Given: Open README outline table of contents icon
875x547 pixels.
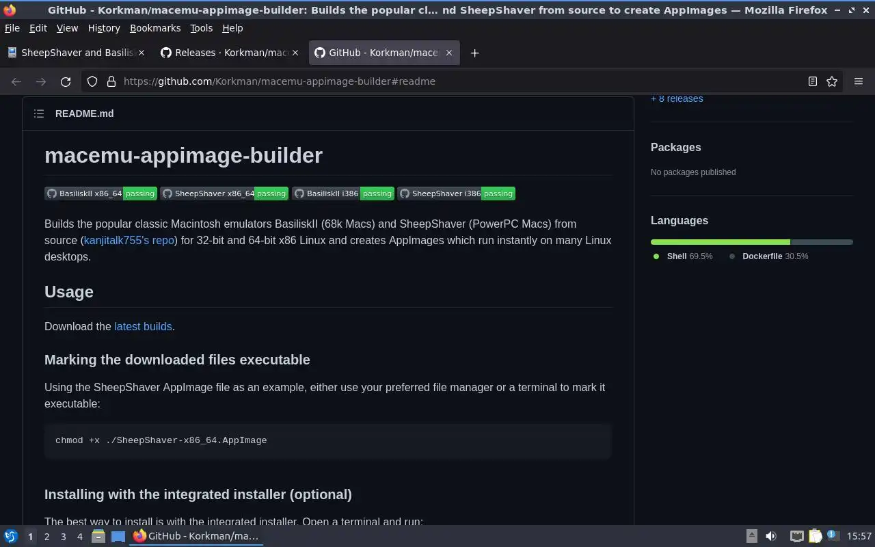Looking at the screenshot, I should click(x=39, y=114).
